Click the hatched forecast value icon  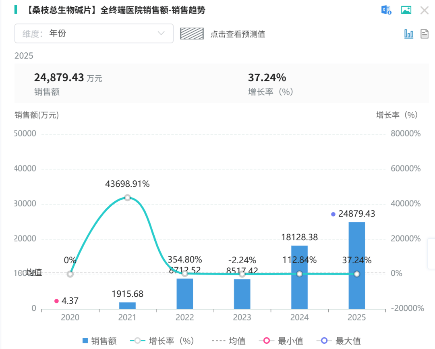point(192,34)
